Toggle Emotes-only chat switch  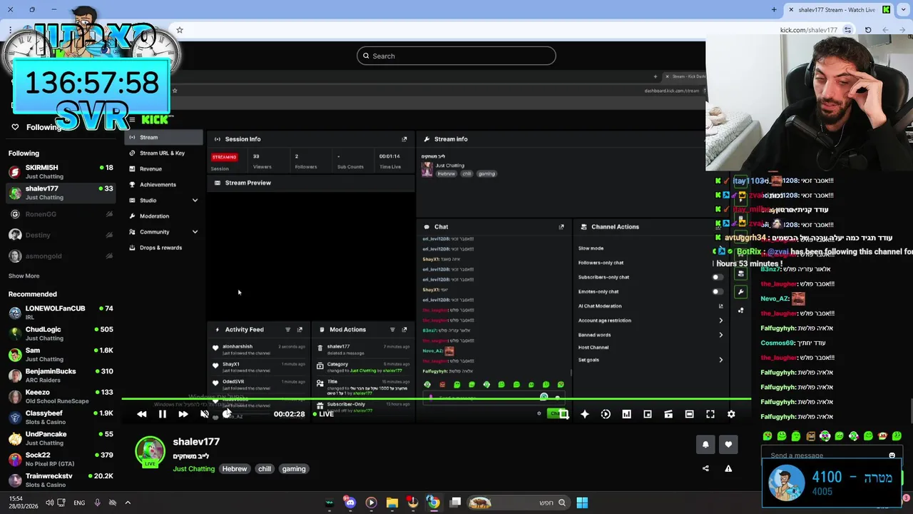coord(718,291)
